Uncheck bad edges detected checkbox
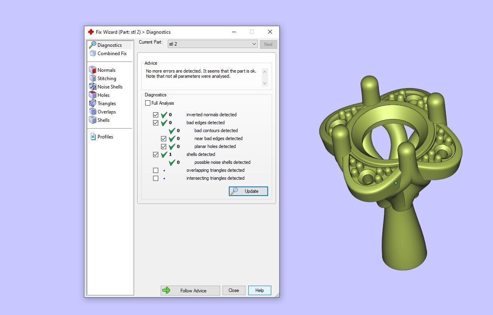 click(155, 123)
